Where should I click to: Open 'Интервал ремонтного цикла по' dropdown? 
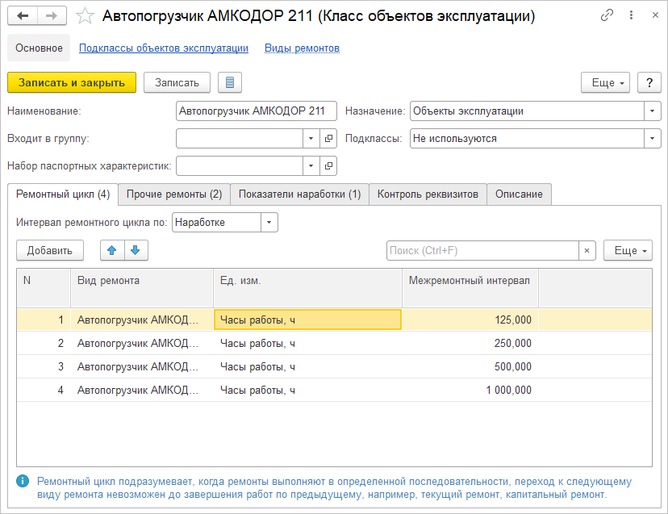click(269, 222)
